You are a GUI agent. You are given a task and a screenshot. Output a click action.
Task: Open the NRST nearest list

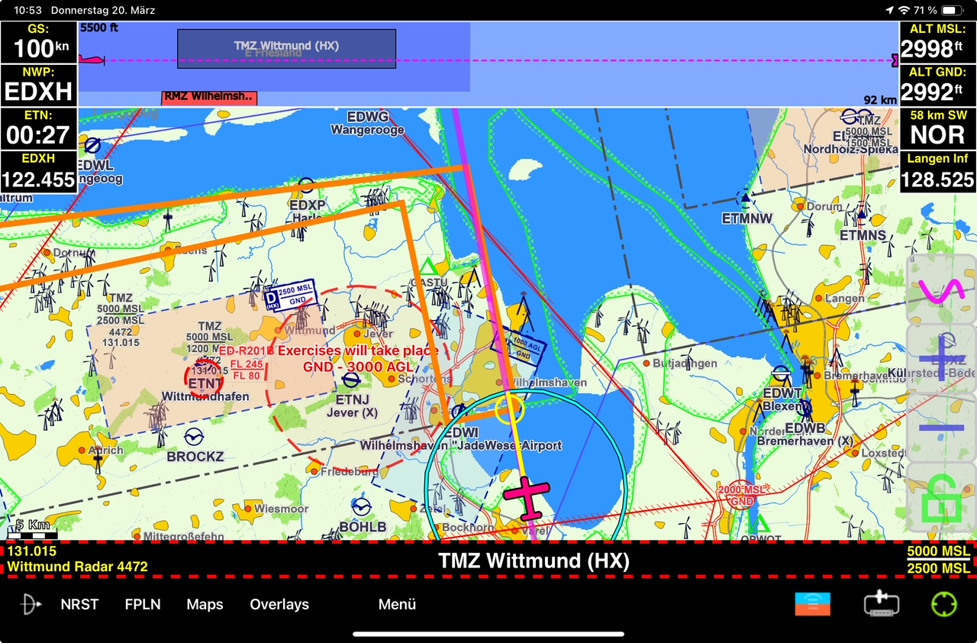click(x=79, y=604)
